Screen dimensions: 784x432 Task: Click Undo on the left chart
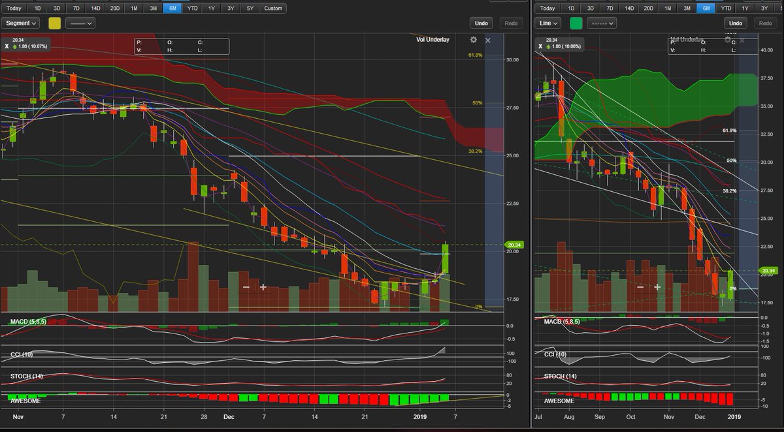coord(482,23)
